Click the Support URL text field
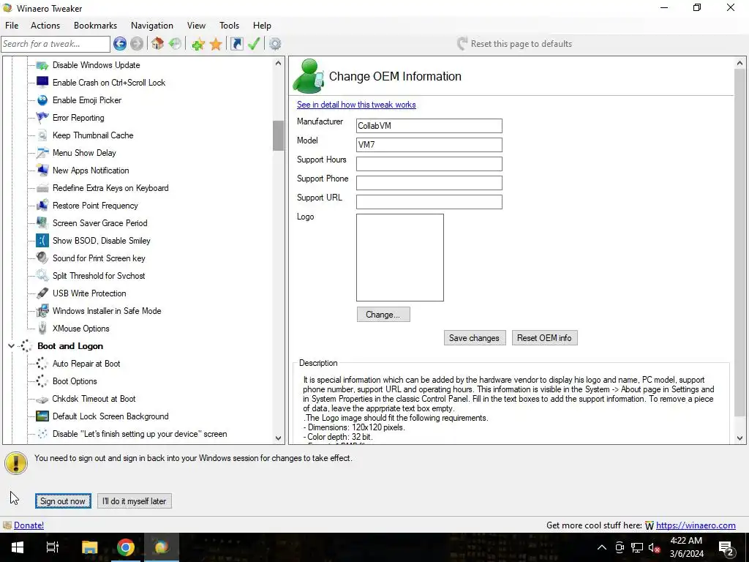 point(429,202)
